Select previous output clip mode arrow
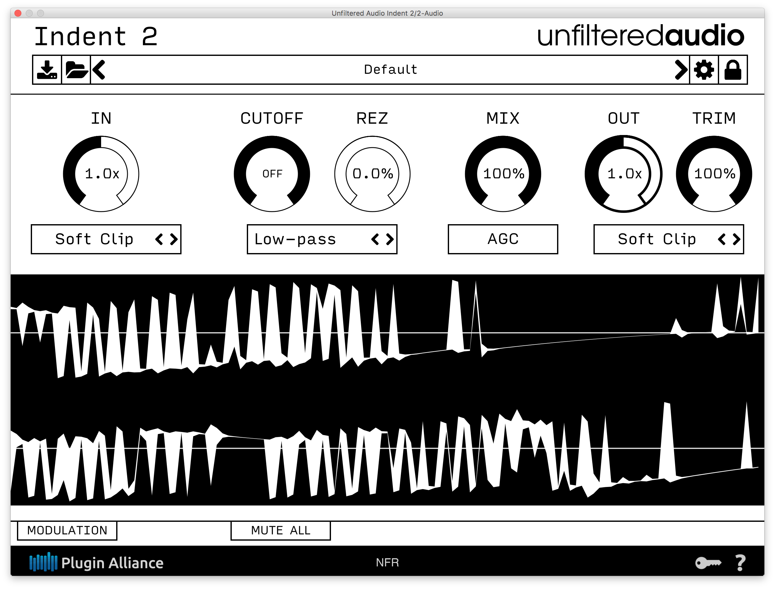This screenshot has width=775, height=589. (721, 240)
